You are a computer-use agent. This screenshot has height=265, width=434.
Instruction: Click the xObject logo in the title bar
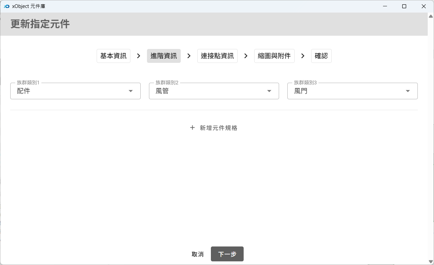[6, 6]
